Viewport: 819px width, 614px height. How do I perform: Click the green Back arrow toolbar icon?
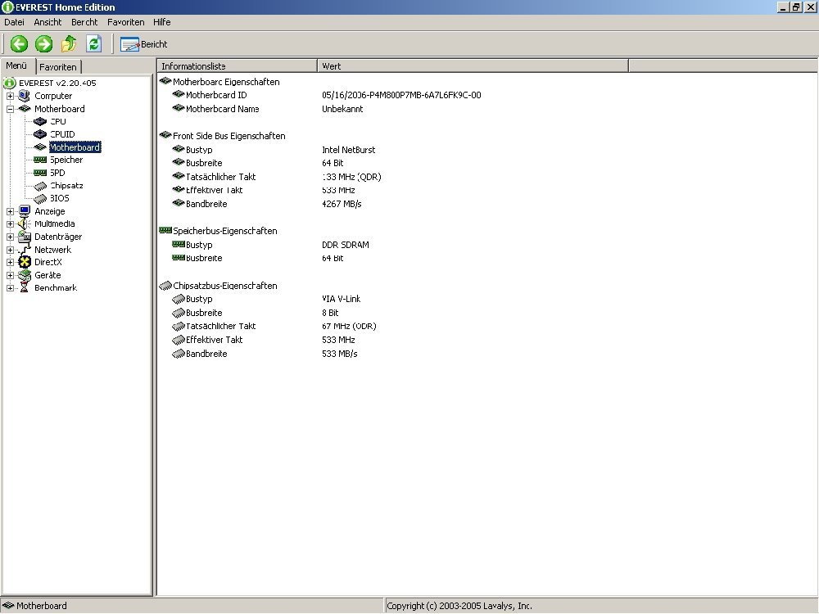[x=19, y=44]
